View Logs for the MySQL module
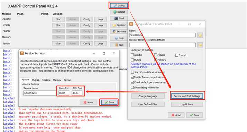This screenshot has width=247, height=132. pyautogui.click(x=100, y=25)
